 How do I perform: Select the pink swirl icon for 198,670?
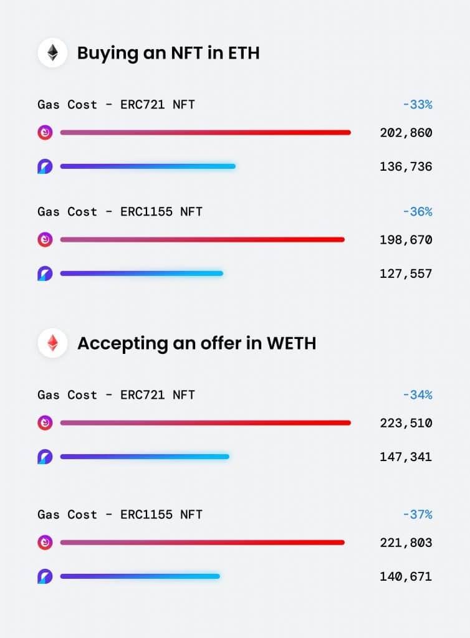pos(45,239)
